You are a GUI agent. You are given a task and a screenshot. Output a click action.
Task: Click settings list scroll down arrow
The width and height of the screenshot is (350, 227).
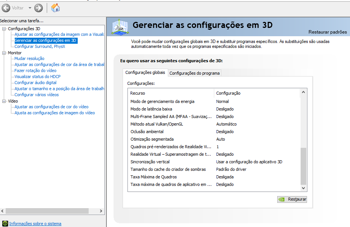[x=303, y=188]
